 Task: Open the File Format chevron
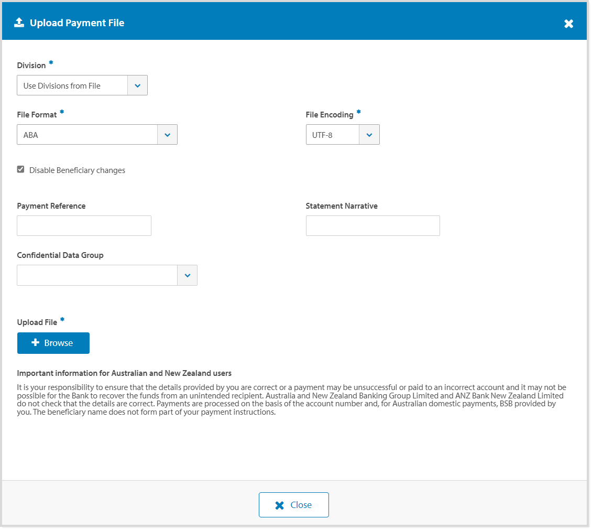(x=167, y=135)
